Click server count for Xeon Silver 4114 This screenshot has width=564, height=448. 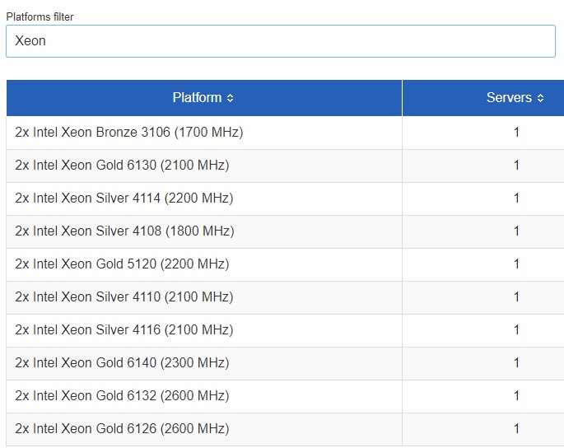[516, 198]
